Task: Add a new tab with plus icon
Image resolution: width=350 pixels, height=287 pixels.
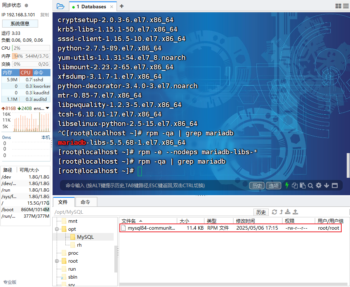Action: 122,6
